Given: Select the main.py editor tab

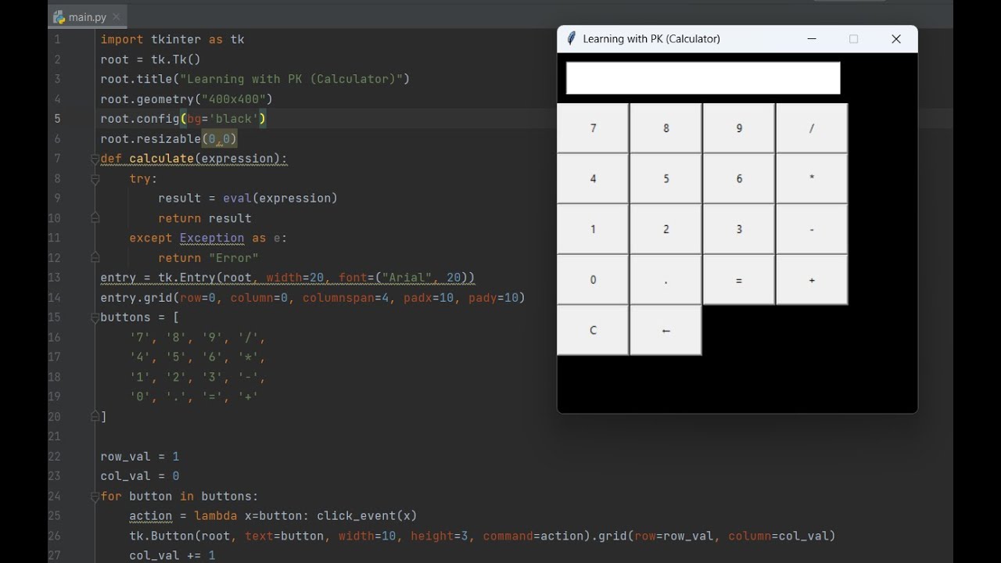Looking at the screenshot, I should [x=88, y=16].
